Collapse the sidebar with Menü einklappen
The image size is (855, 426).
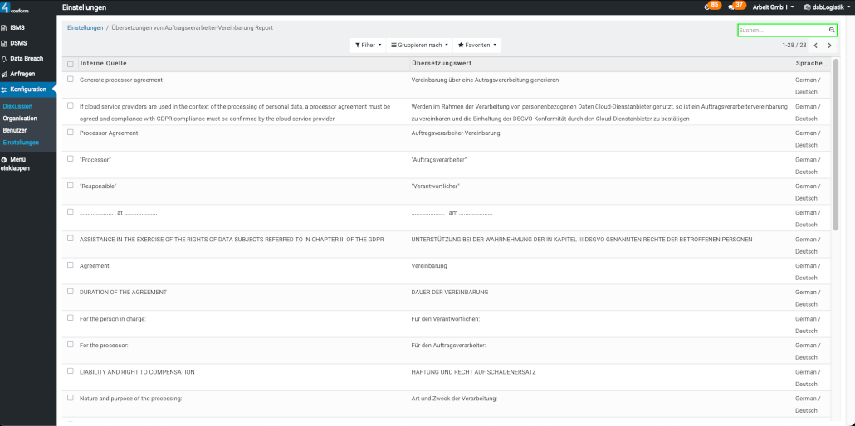pyautogui.click(x=17, y=163)
